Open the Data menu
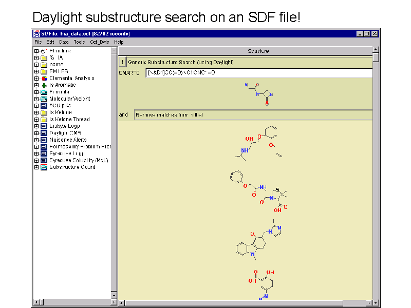 [x=64, y=42]
